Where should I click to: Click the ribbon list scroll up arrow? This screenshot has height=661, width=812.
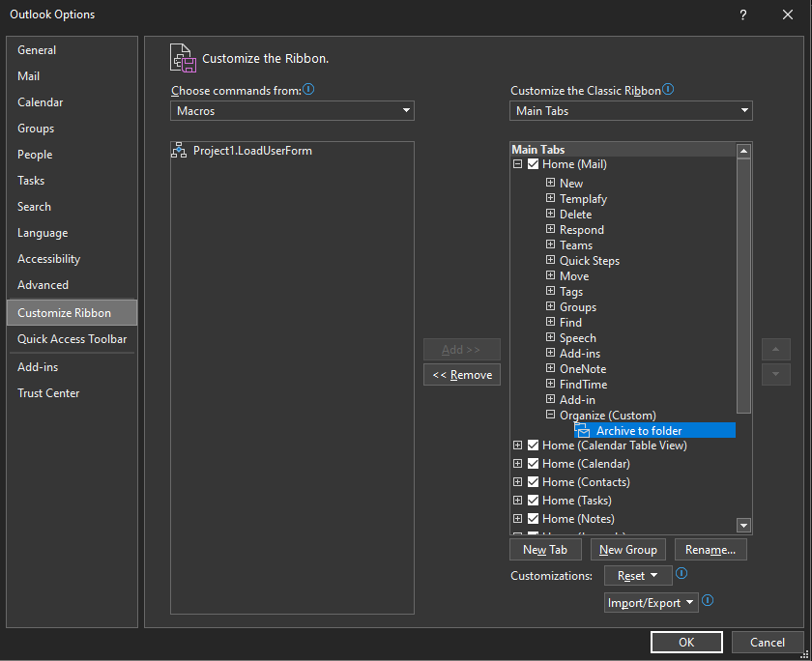[x=743, y=151]
